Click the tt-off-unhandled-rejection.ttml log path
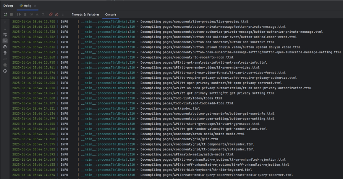Image resolution: width=343 pixels, height=179 pixels. (x=226, y=165)
